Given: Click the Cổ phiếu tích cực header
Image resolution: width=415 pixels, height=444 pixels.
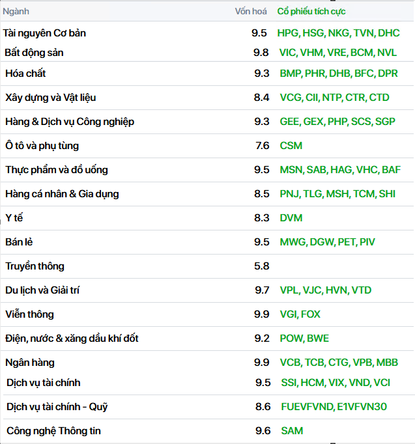Looking at the screenshot, I should (x=311, y=11).
